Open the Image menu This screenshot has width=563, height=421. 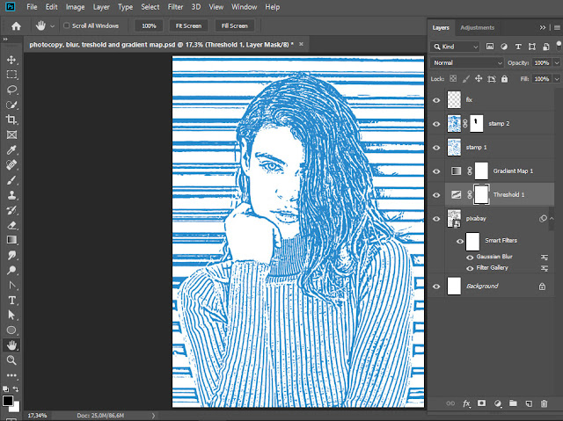click(75, 7)
